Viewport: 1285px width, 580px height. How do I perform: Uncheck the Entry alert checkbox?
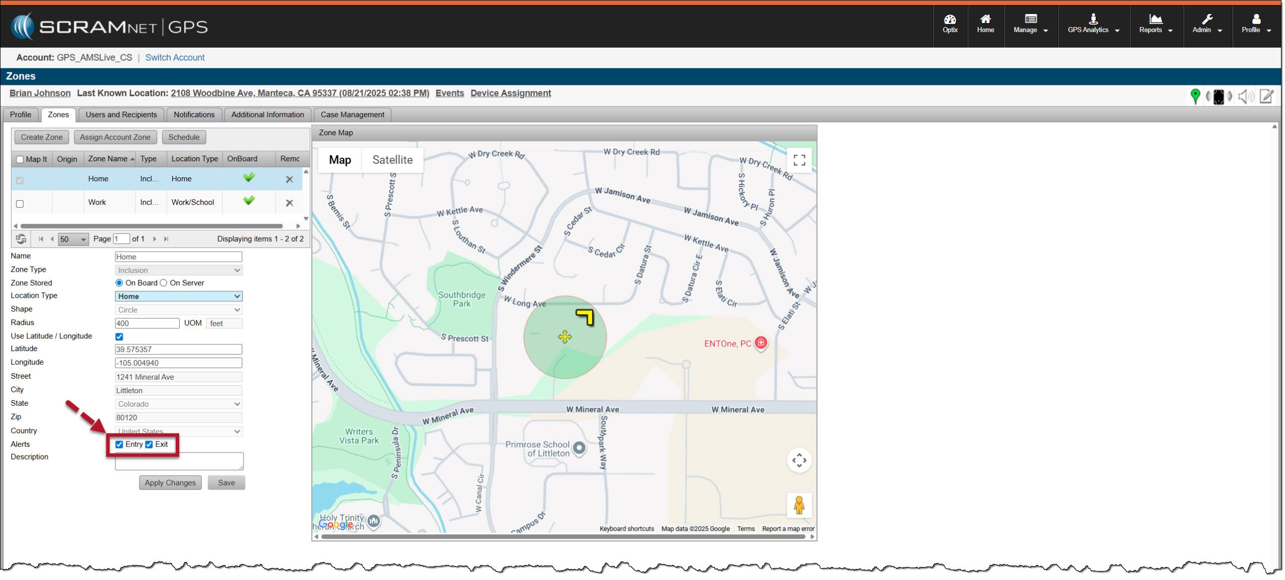pyautogui.click(x=119, y=444)
